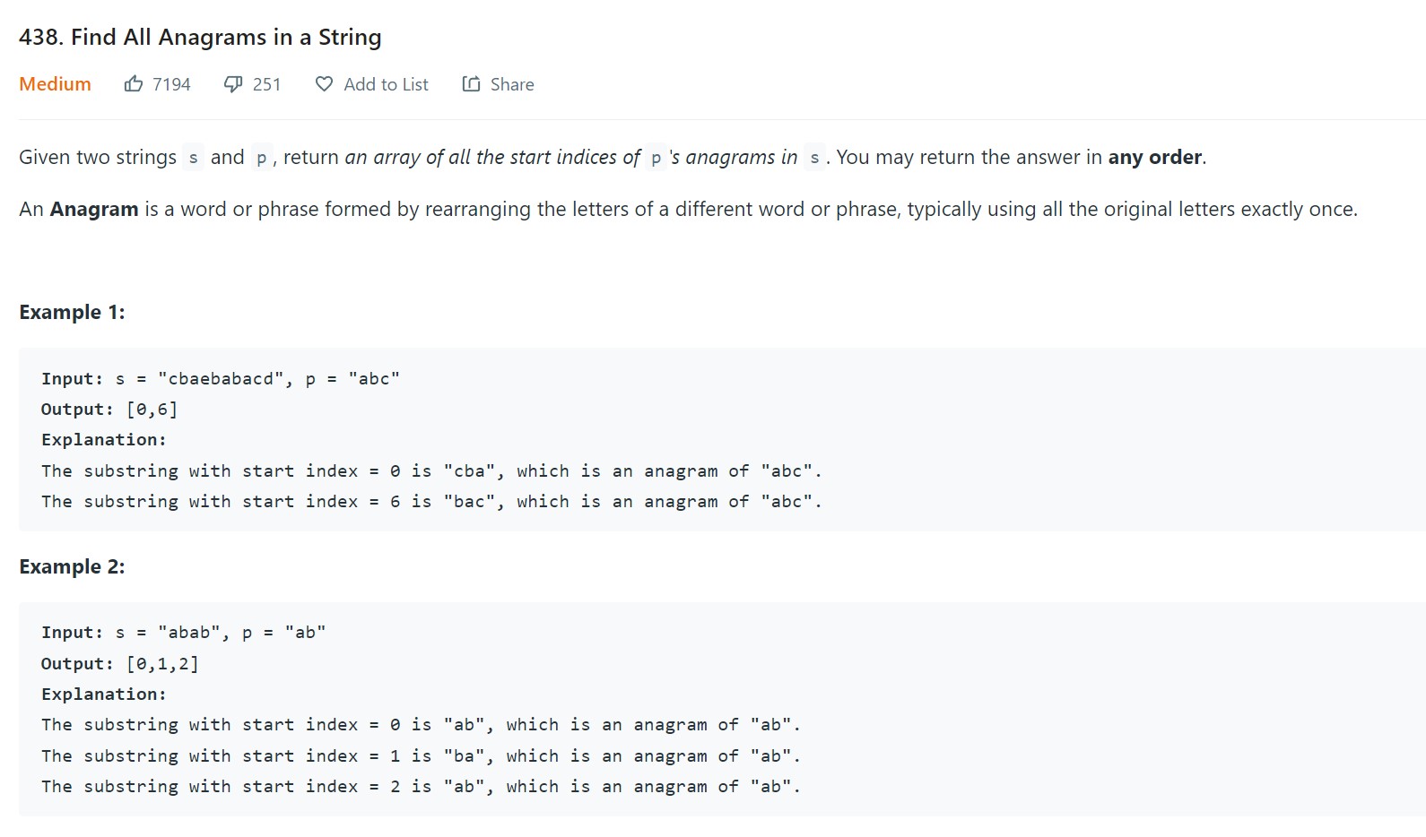This screenshot has width=1426, height=837.
Task: Click the problem title 438. Find All Anagrams
Action: [x=200, y=37]
